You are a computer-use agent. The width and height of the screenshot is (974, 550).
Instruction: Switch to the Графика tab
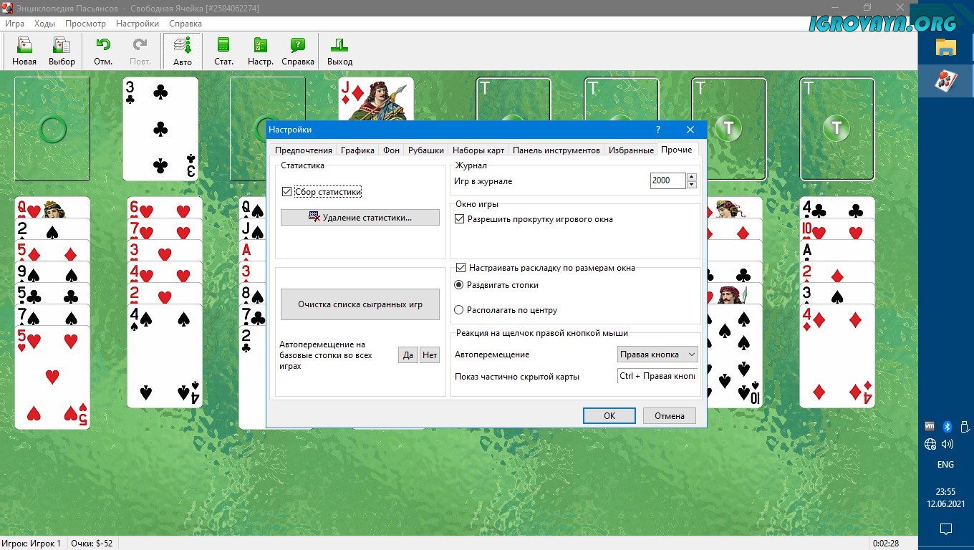click(357, 150)
